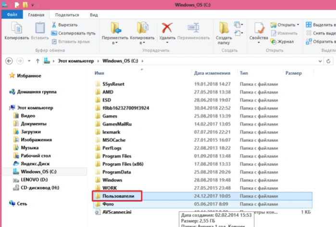This screenshot has height=227, width=336.
Task: Expand Свойства dropdown arrow
Action: pos(259,42)
